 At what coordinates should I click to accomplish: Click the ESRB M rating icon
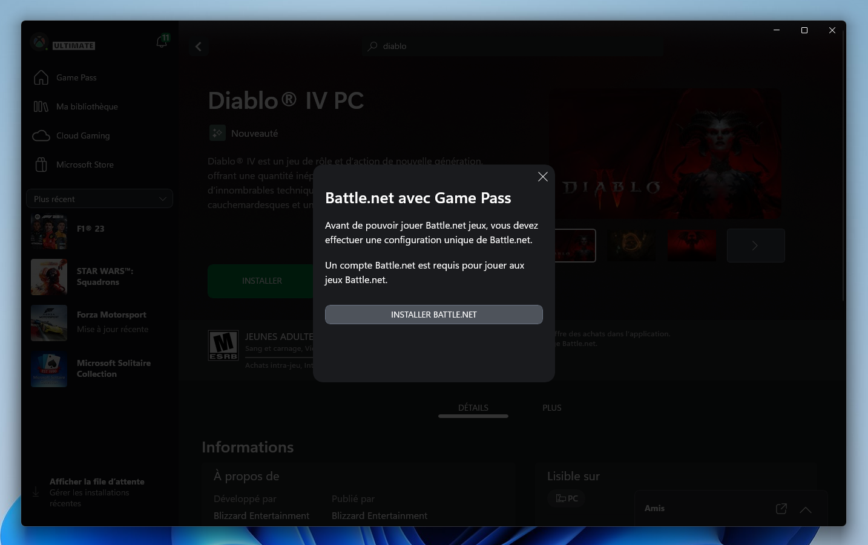223,345
